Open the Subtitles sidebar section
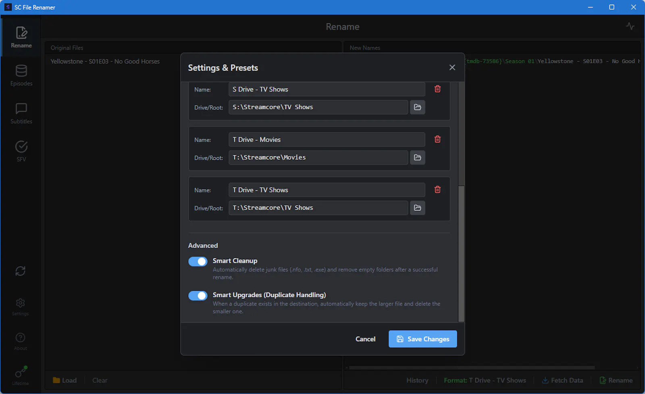645x394 pixels. [x=21, y=113]
